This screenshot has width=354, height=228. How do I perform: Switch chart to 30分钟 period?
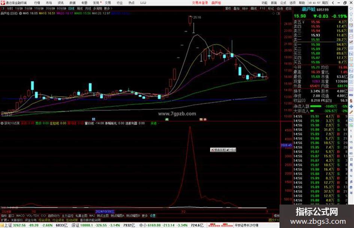click(x=50, y=8)
